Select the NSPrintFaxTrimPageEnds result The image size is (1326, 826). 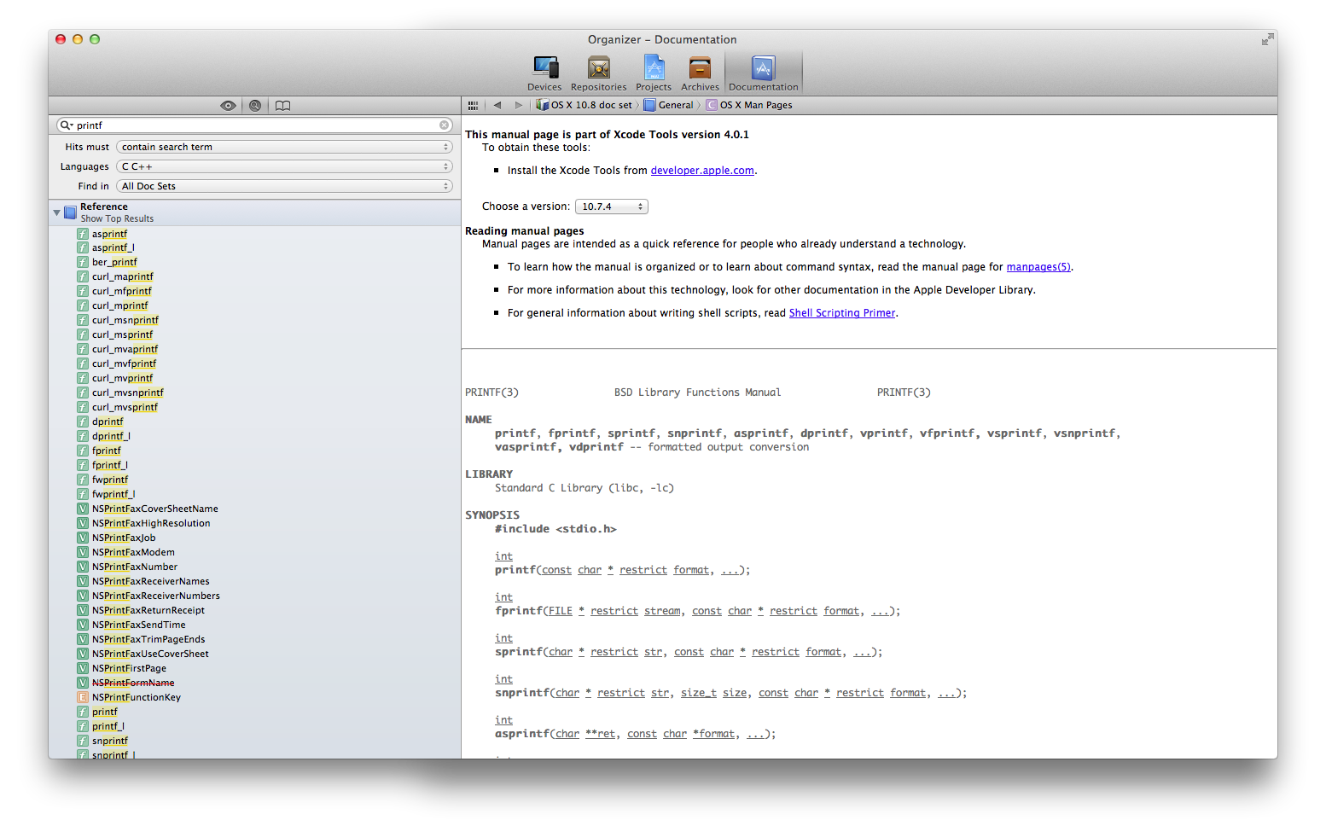pyautogui.click(x=148, y=639)
